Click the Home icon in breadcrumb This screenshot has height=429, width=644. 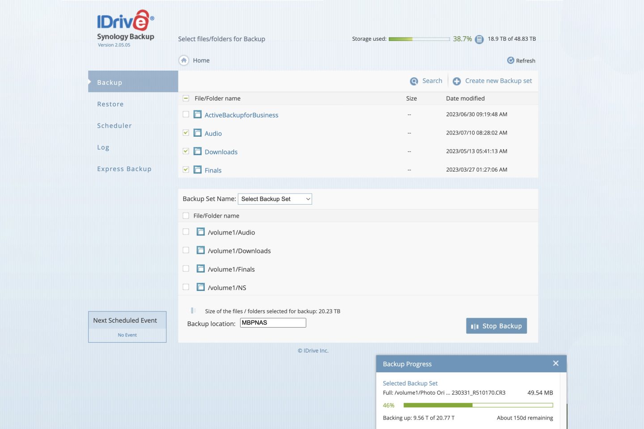click(184, 60)
